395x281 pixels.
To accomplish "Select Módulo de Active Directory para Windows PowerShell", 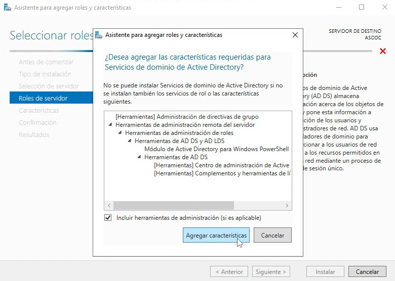I will (x=216, y=149).
